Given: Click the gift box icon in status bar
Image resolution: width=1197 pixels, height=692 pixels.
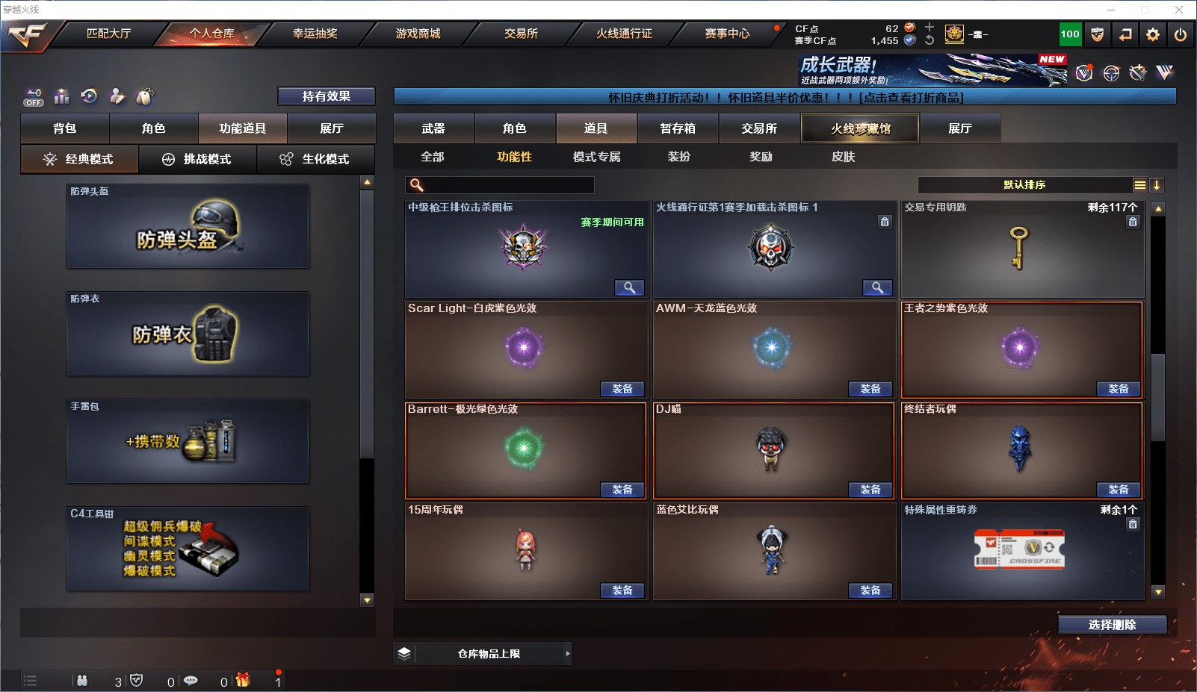Looking at the screenshot, I should pyautogui.click(x=243, y=680).
